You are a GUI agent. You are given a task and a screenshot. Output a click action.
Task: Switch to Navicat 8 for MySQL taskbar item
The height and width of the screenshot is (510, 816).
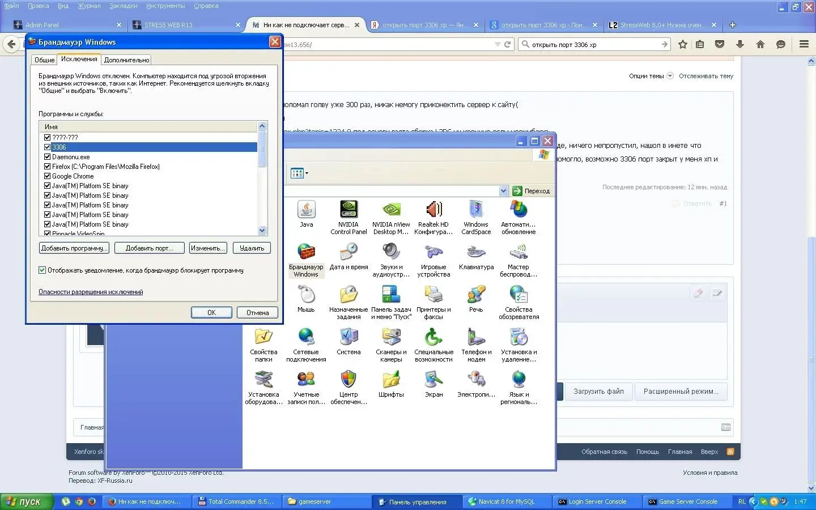506,501
